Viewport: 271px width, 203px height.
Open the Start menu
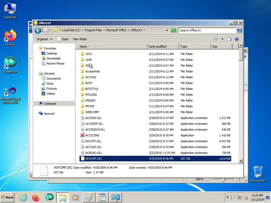coord(7,197)
